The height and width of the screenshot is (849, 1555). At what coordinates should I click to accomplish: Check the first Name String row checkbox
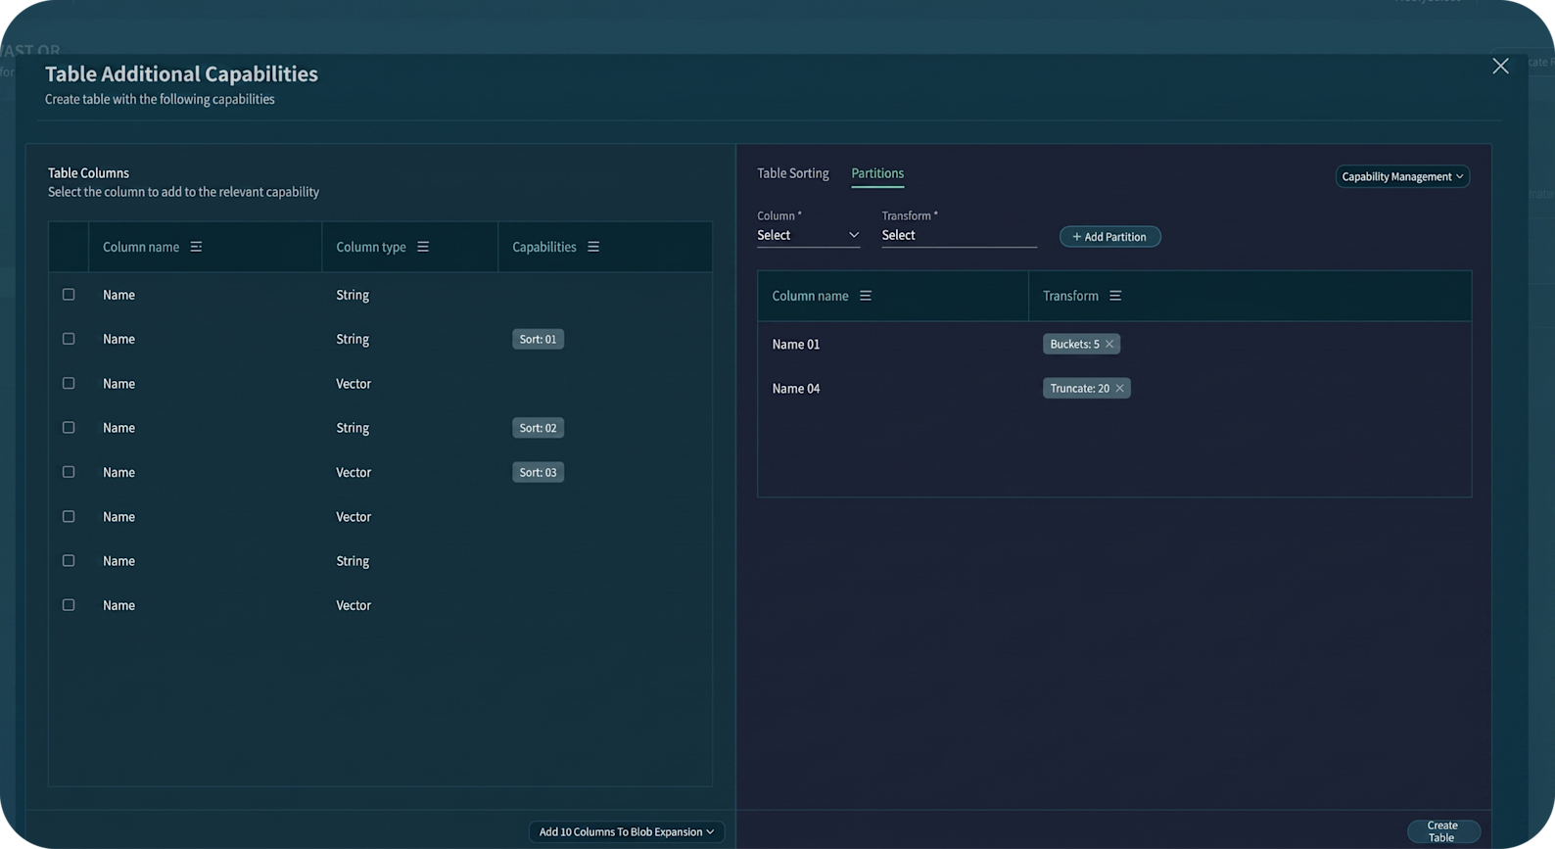[x=69, y=295]
